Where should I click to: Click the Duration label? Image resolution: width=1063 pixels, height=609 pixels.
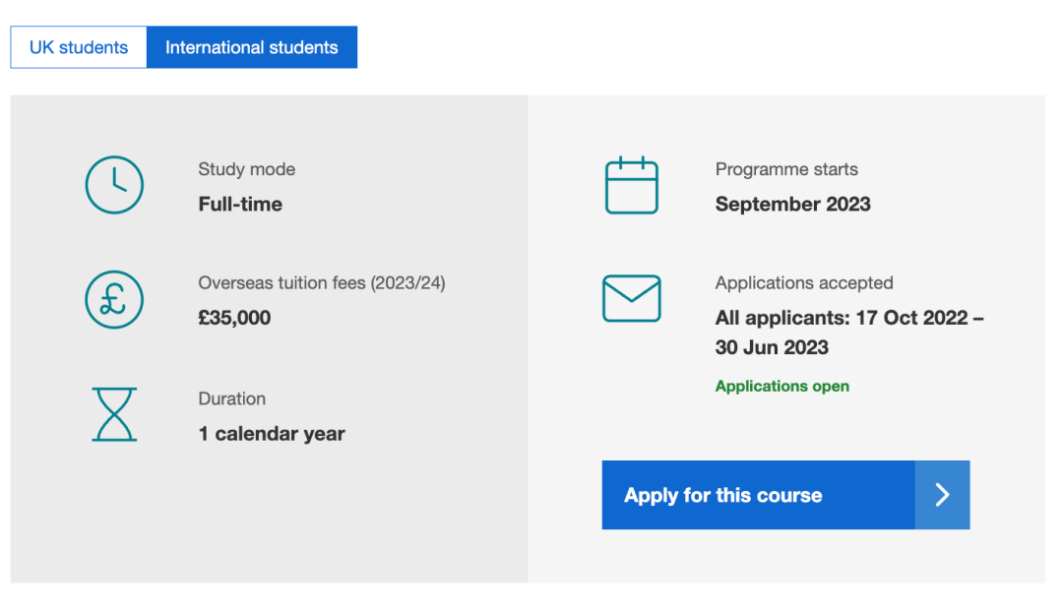231,398
